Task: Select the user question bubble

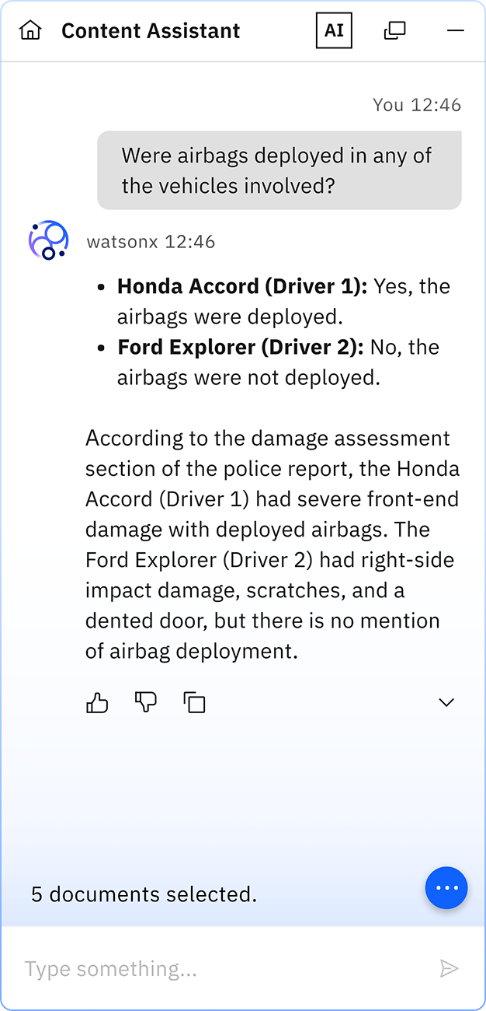Action: click(x=279, y=170)
